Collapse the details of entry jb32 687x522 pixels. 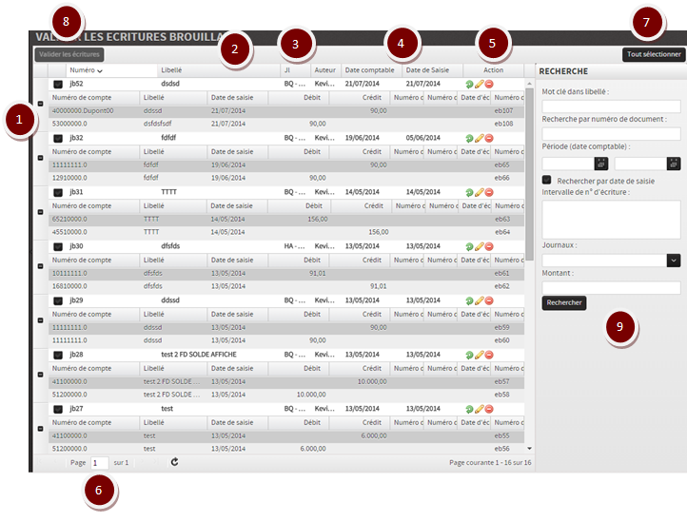coord(40,158)
